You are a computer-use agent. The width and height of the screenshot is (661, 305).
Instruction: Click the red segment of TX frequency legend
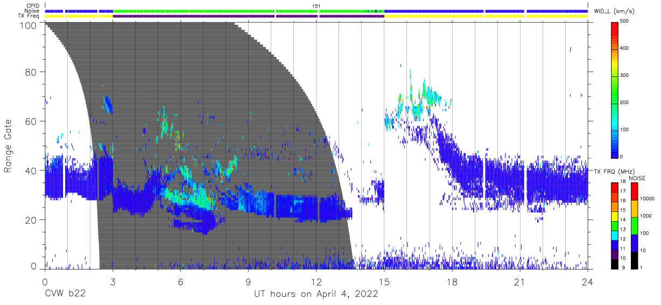(x=614, y=187)
